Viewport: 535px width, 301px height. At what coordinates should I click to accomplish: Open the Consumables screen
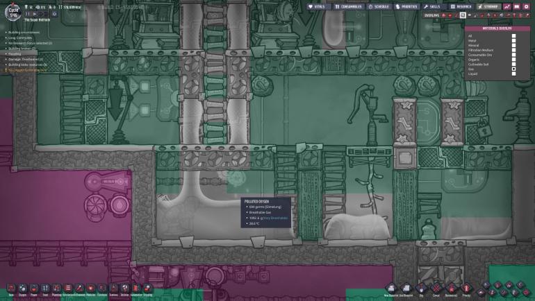349,6
